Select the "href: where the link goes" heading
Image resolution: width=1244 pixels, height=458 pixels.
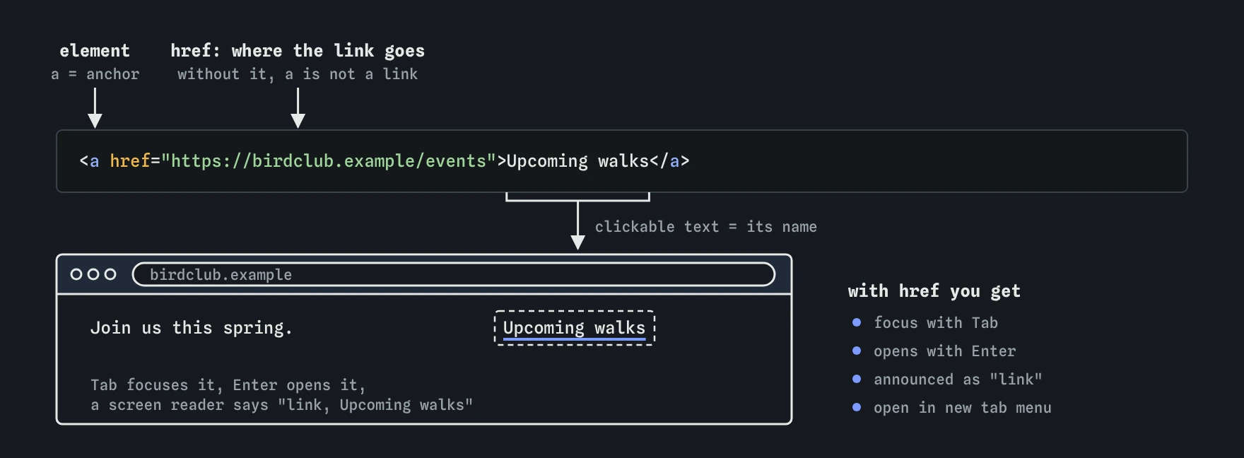click(298, 51)
